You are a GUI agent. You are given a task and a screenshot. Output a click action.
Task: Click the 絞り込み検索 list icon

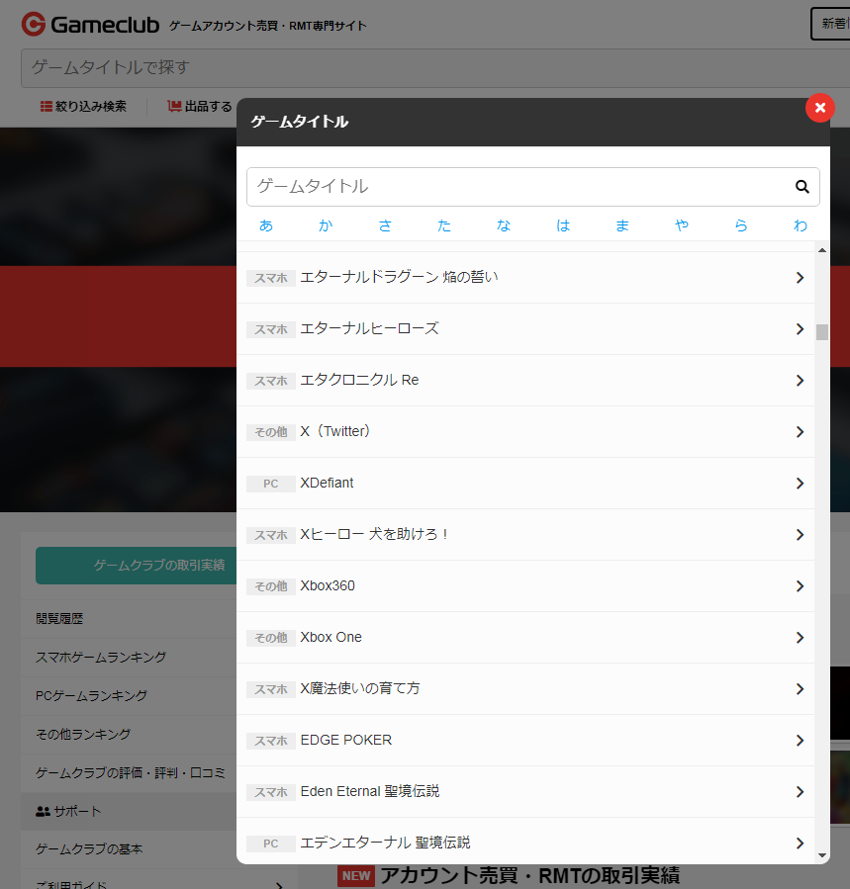click(x=46, y=107)
